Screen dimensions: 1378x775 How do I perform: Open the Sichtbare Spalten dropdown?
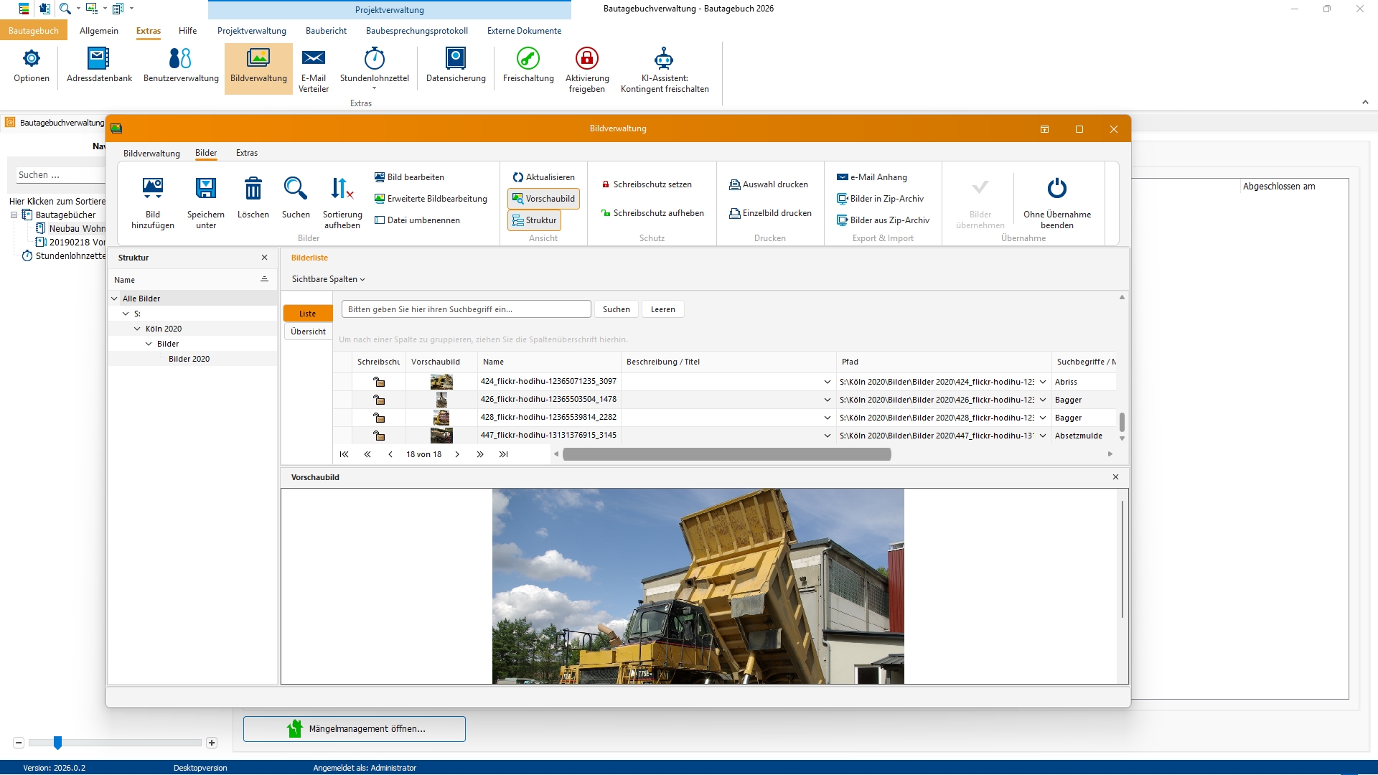click(328, 279)
